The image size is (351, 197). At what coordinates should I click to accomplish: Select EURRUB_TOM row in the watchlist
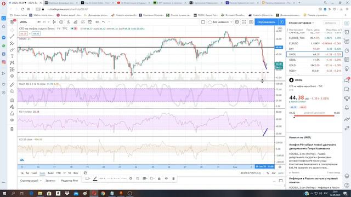[x=314, y=38]
